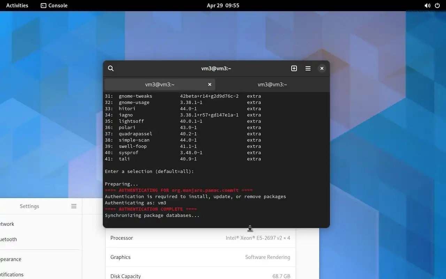Switch to the second vm3@vm3:~ tab

point(272,84)
